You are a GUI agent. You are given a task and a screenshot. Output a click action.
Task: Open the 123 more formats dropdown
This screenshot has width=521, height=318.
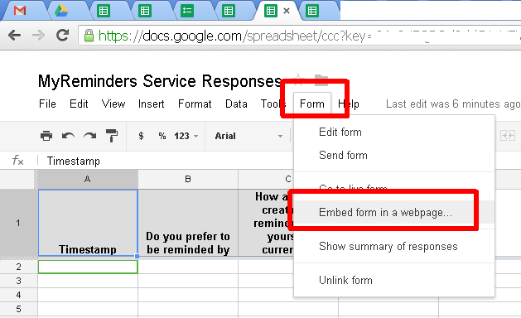[x=186, y=136]
